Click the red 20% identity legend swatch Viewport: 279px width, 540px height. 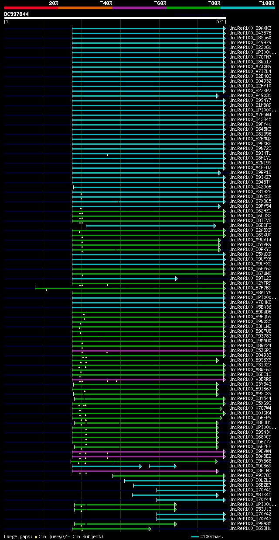point(31,8)
